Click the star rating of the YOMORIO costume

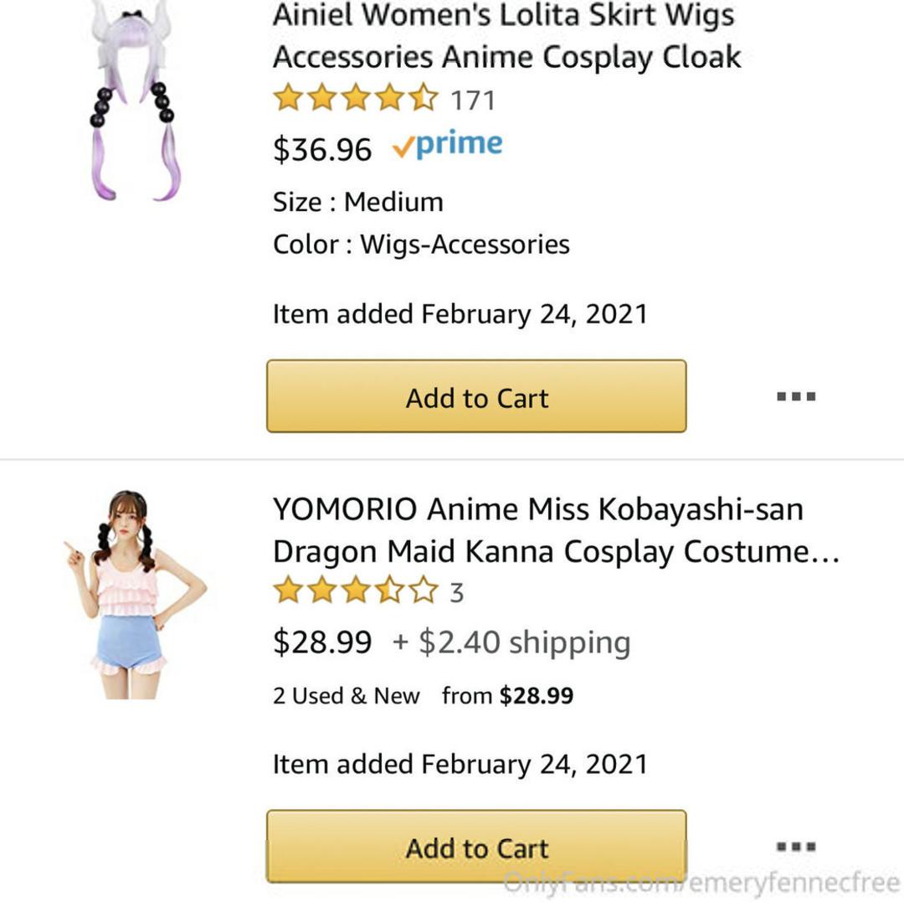(x=356, y=591)
